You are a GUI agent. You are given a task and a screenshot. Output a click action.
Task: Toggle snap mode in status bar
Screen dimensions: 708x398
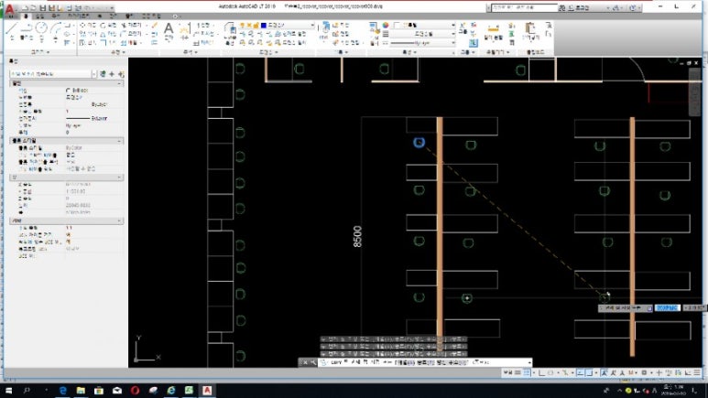[527, 372]
